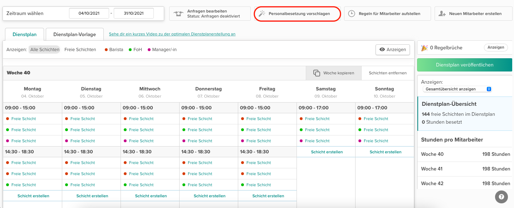This screenshot has height=208, width=514.
Task: Click the Woche 40 heading
Action: pyautogui.click(x=19, y=73)
